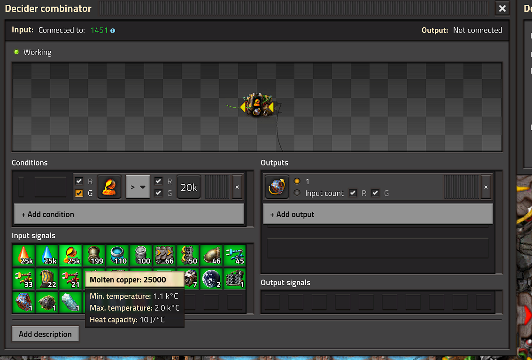Remove the molten copper condition row

tap(237, 187)
